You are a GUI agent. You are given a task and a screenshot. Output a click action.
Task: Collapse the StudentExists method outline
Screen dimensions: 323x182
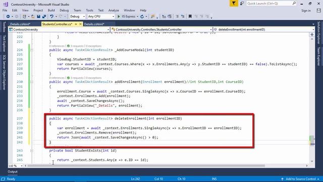31,151
